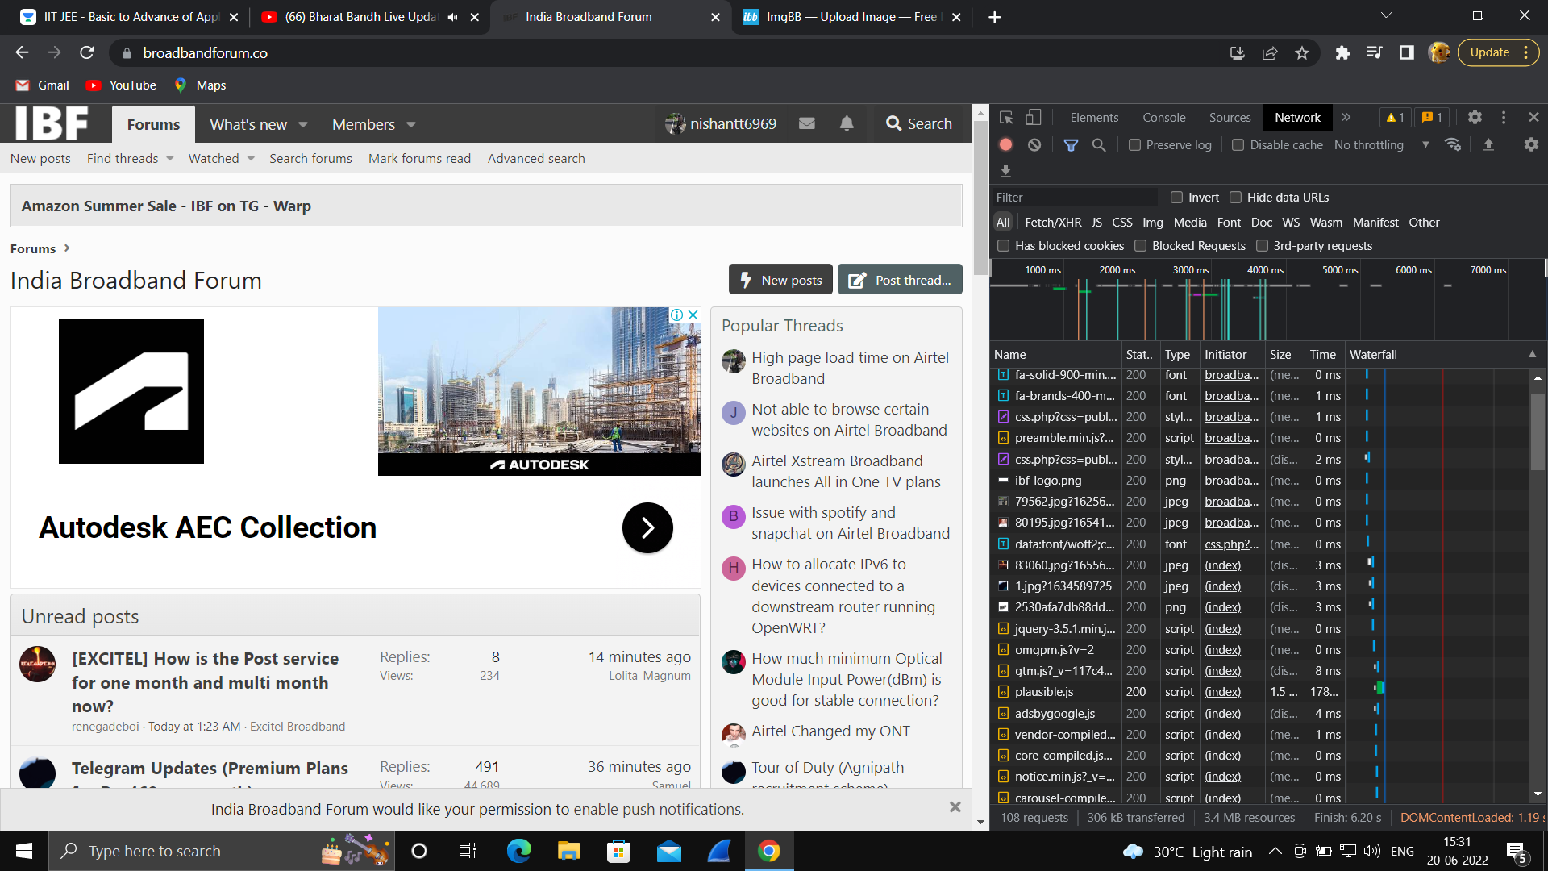Enable Preserve log checkbox
This screenshot has height=871, width=1548.
[x=1134, y=145]
